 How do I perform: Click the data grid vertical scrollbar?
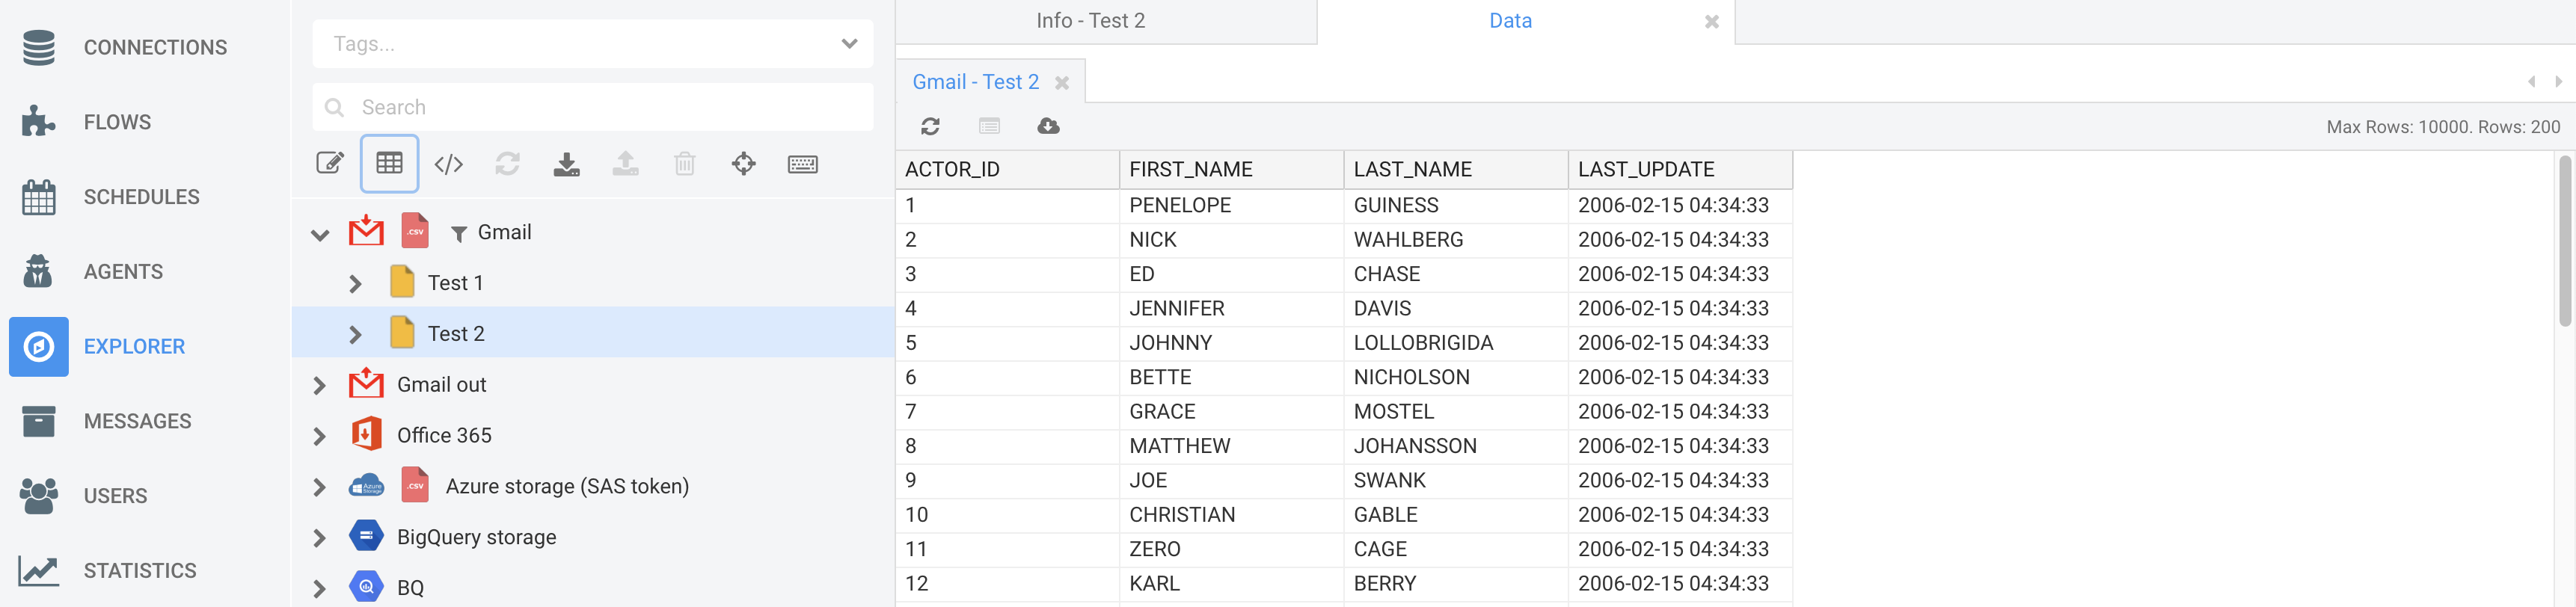(2565, 240)
